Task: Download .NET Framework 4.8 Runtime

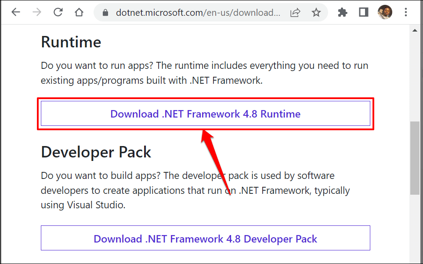Action: pyautogui.click(x=206, y=114)
